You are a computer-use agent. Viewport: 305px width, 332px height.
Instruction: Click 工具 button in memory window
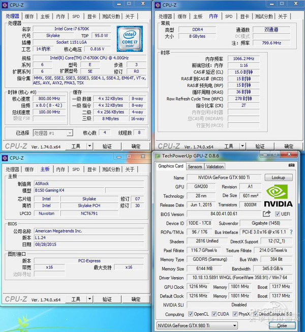[229, 146]
